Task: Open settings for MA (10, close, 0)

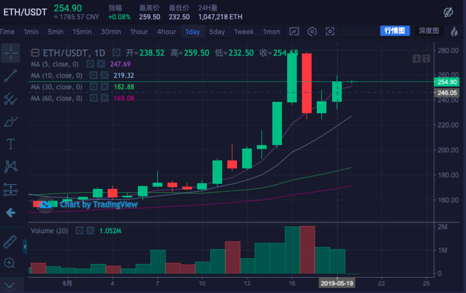Action: pyautogui.click(x=94, y=76)
